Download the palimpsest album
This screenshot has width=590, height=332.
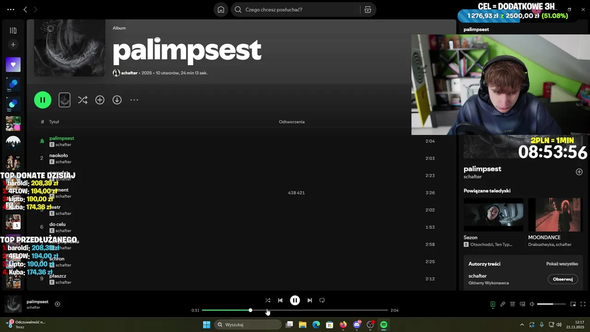click(117, 100)
